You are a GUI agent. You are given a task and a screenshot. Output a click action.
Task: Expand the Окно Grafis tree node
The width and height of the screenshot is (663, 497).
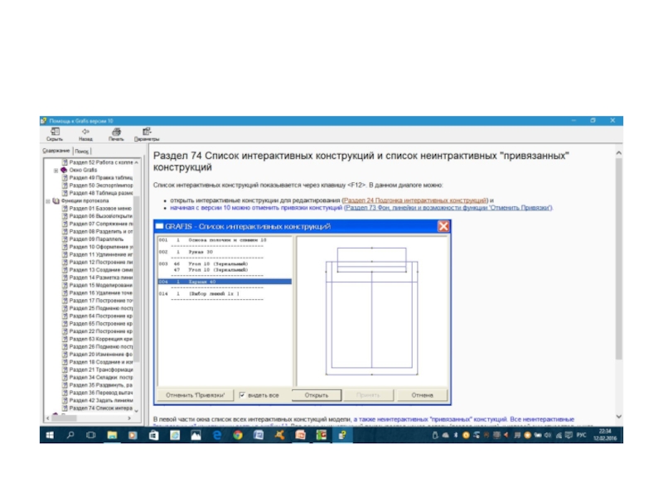[x=56, y=171]
